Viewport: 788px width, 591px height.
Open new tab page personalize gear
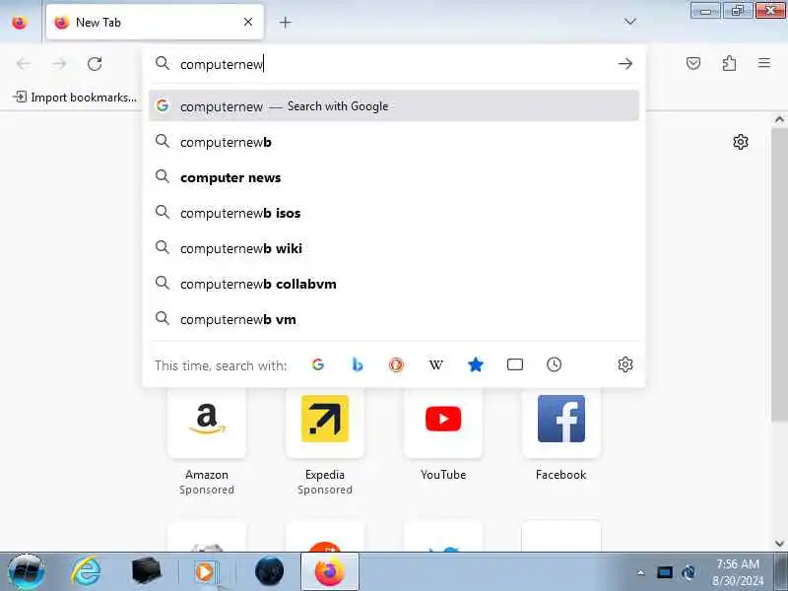coord(741,142)
